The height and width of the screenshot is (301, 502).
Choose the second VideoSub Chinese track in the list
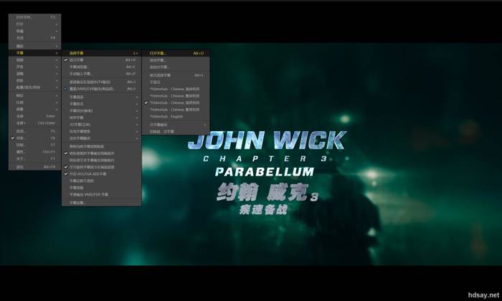176,96
